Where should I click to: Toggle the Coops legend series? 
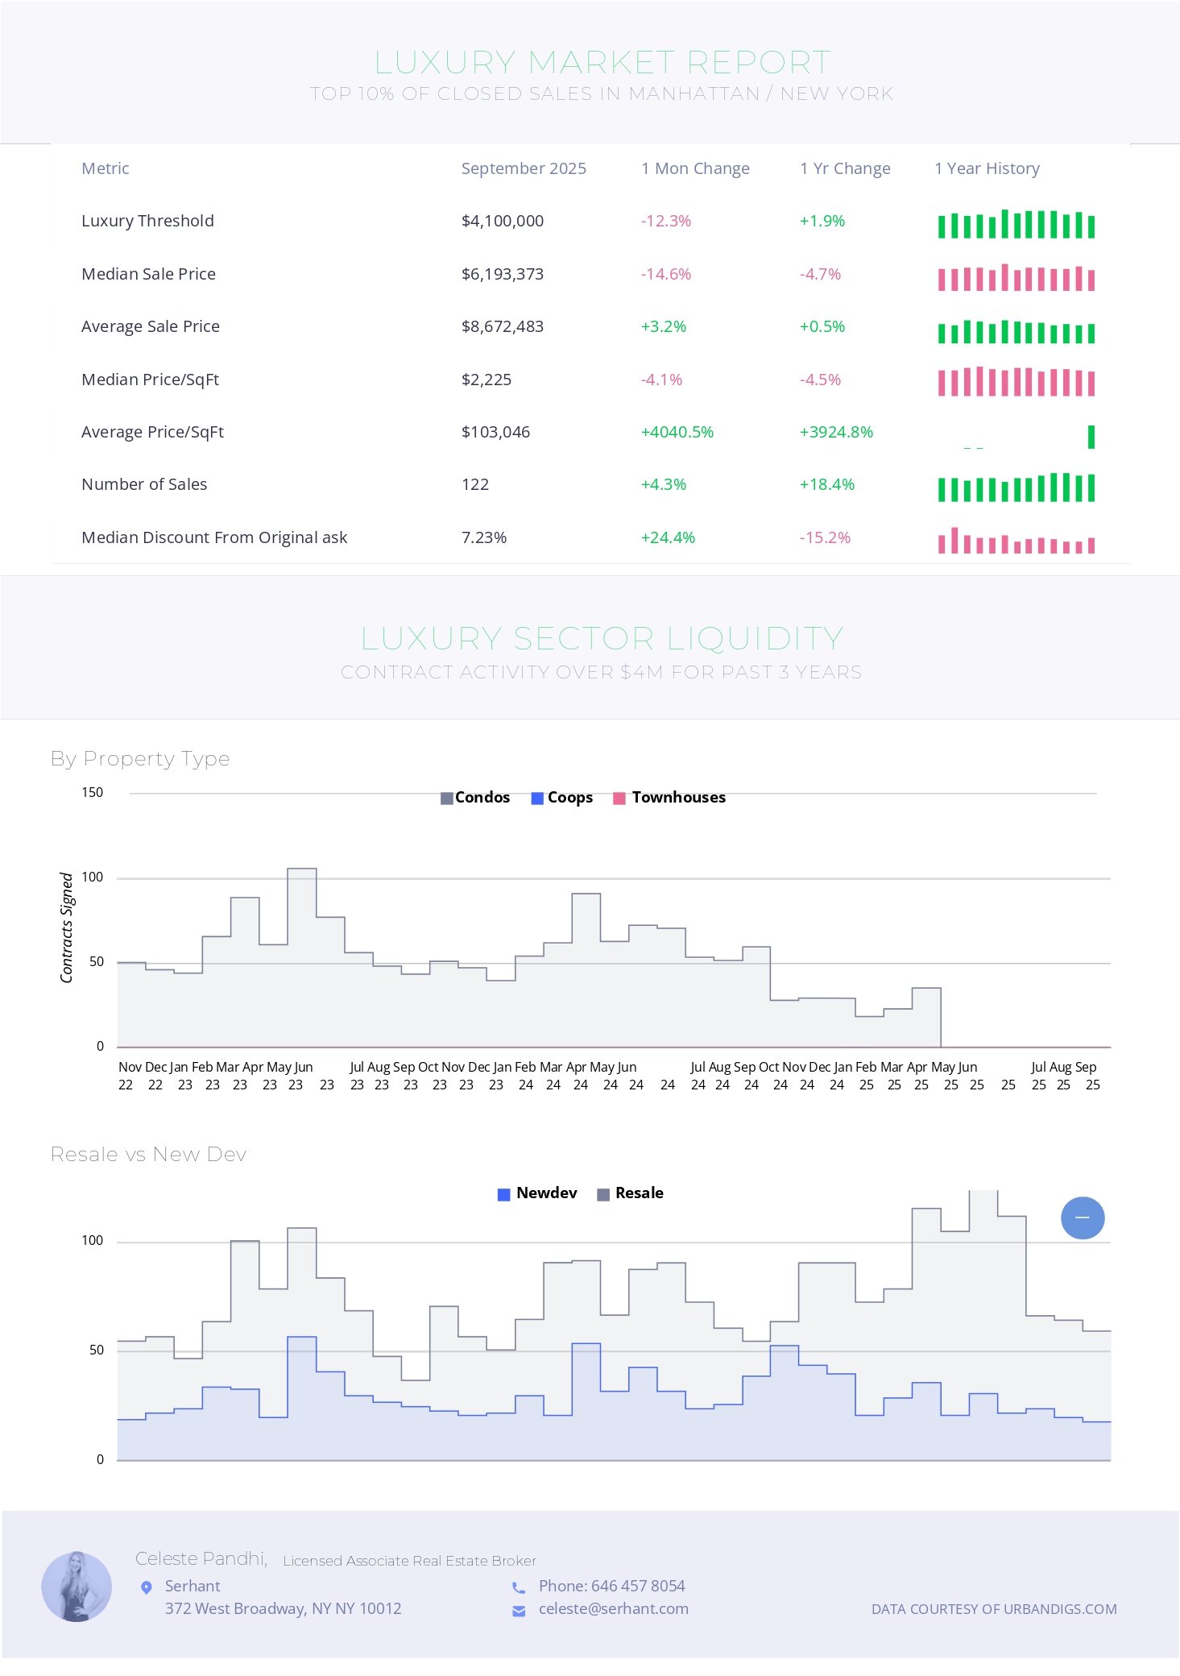tap(562, 798)
